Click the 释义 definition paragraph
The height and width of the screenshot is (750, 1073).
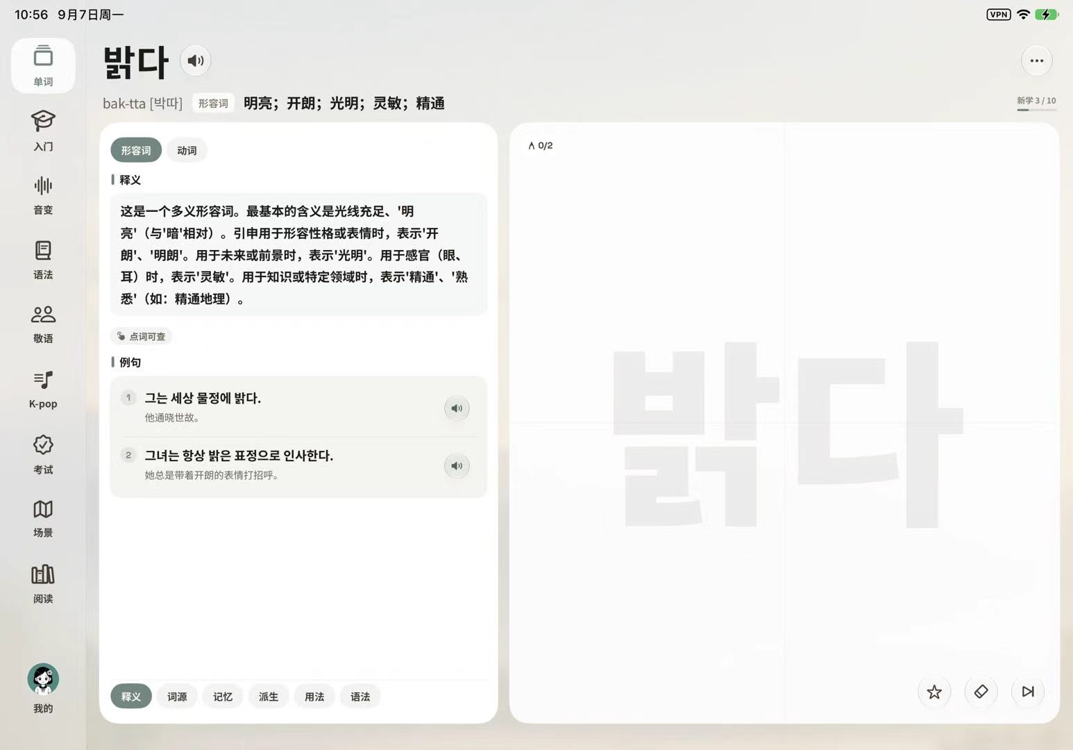point(298,255)
